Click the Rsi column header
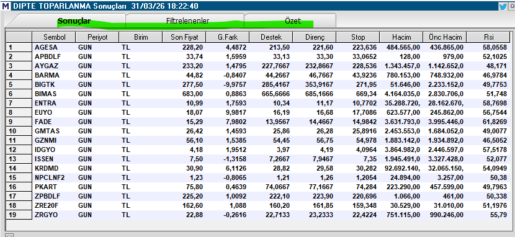This screenshot has width=515, height=237. (488, 37)
